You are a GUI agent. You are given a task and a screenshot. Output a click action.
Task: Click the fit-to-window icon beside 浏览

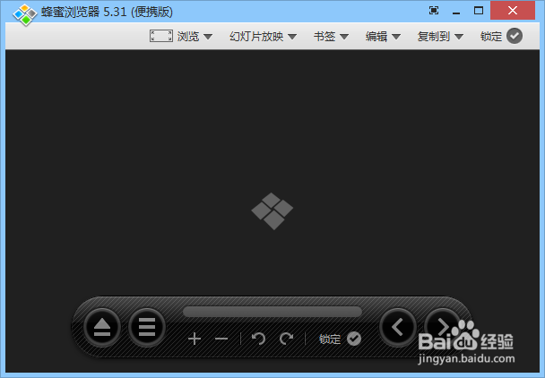[161, 36]
